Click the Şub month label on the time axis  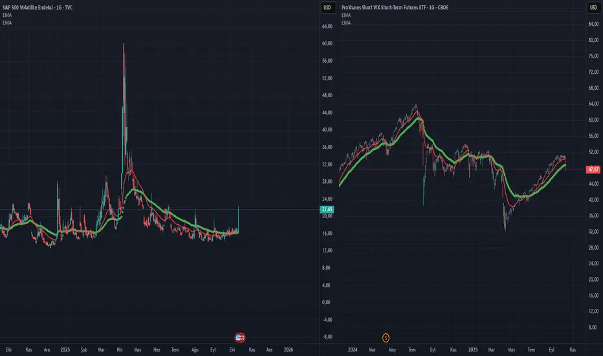(84, 350)
